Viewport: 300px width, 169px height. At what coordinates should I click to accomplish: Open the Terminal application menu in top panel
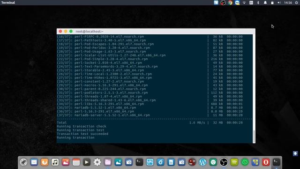coord(8,2)
